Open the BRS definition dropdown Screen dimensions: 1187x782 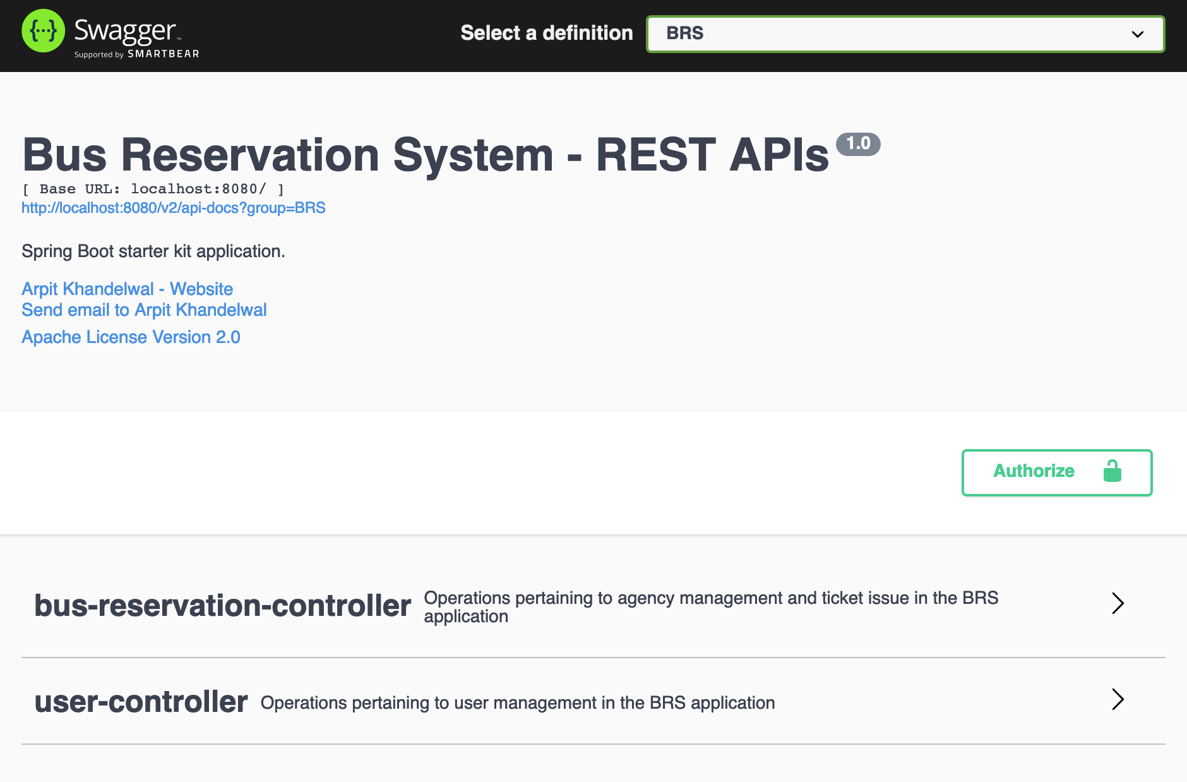[905, 34]
